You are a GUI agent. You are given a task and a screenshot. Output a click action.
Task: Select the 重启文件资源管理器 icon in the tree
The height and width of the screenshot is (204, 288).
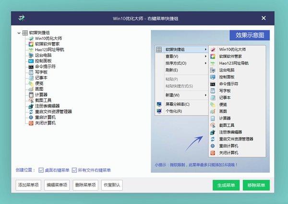[31, 112]
